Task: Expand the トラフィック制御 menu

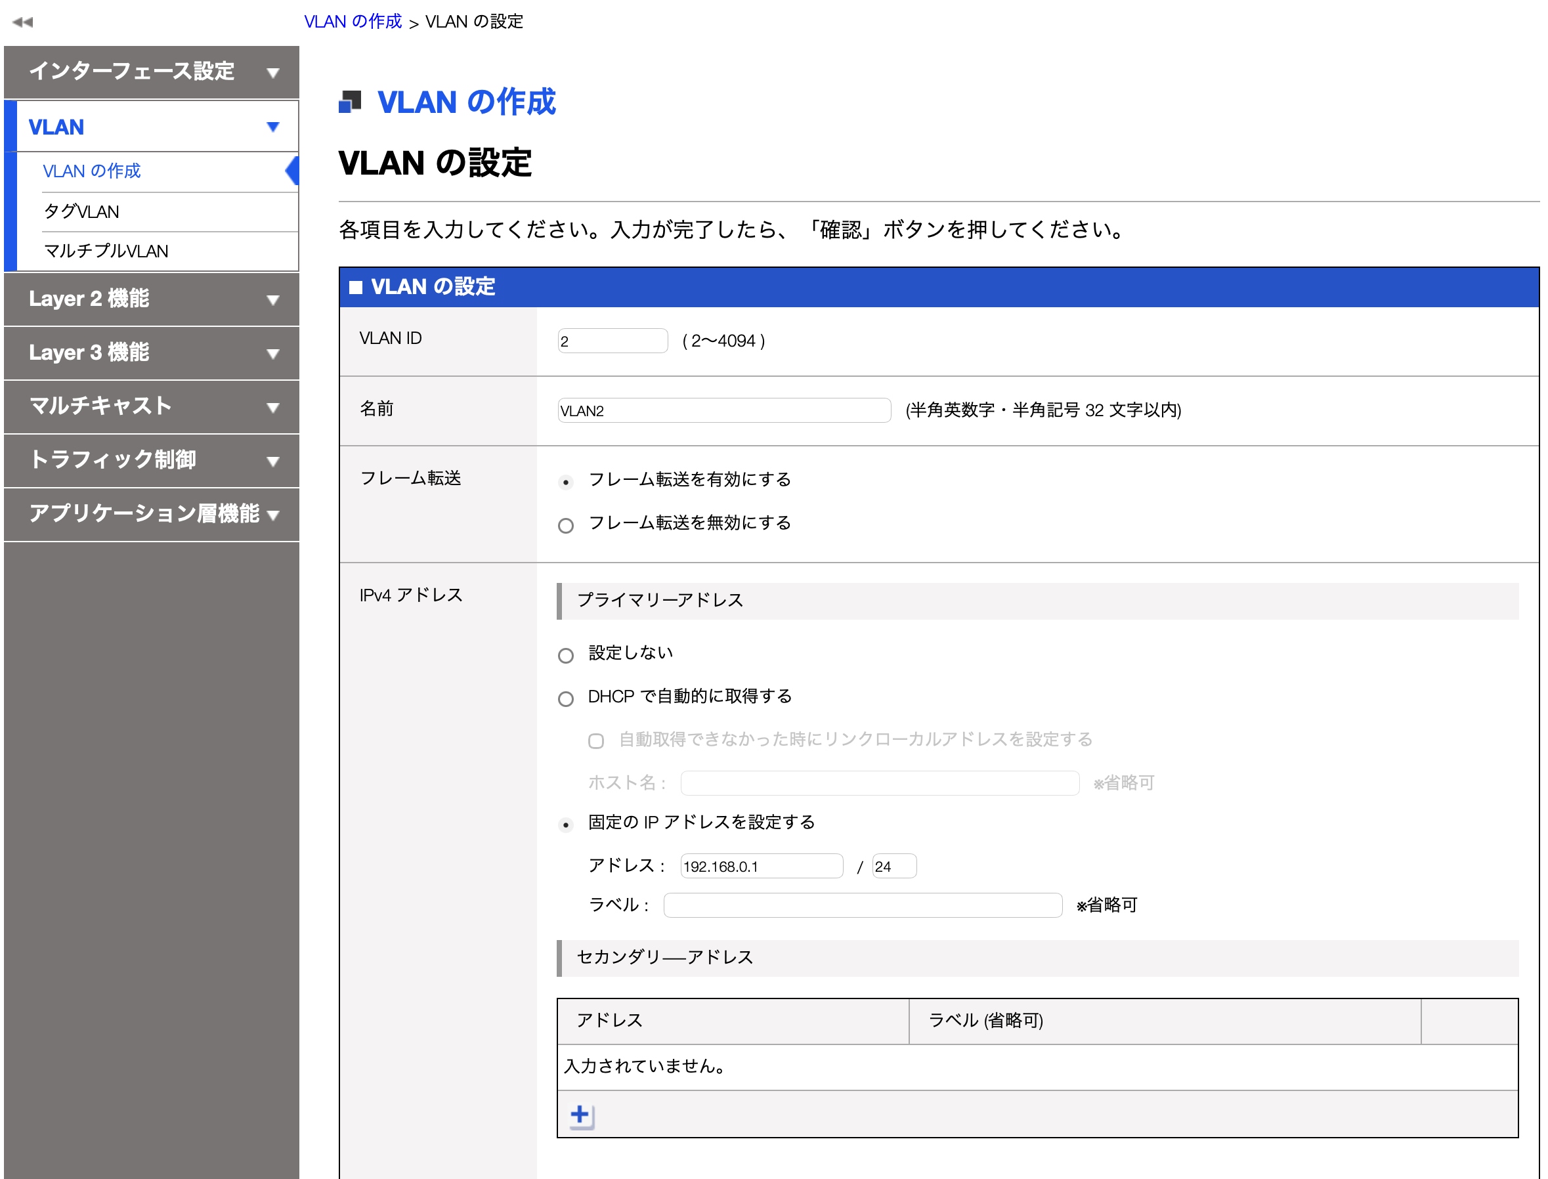Action: [151, 461]
